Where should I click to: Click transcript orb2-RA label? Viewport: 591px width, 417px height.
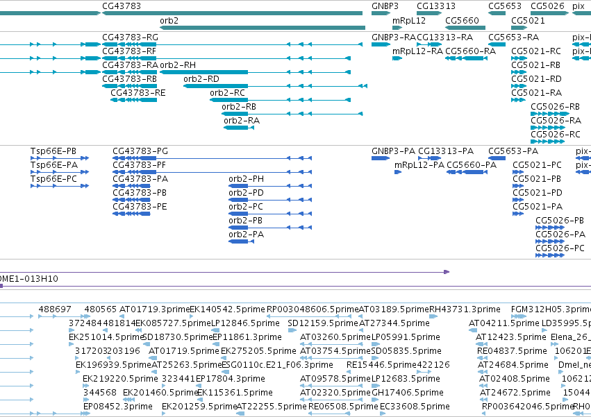[242, 121]
